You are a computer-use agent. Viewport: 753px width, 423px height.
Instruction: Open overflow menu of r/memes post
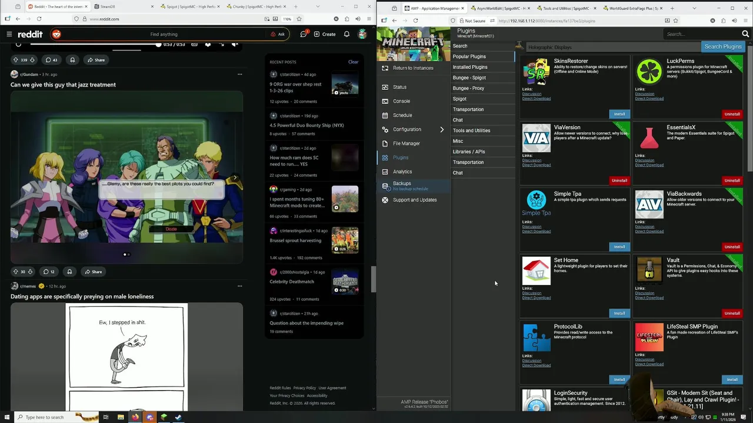pos(239,286)
